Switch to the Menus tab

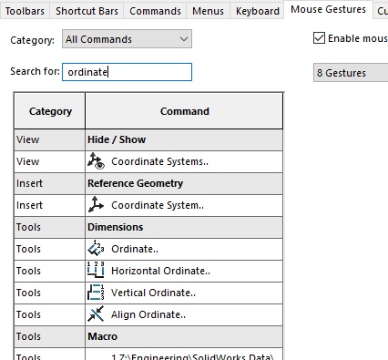208,11
